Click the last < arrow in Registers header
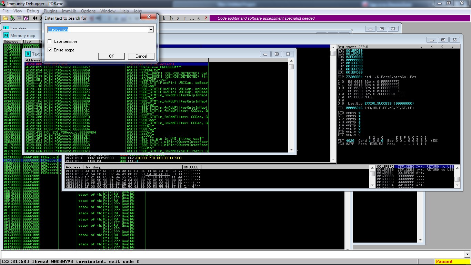This screenshot has height=265, width=471. tap(452, 47)
